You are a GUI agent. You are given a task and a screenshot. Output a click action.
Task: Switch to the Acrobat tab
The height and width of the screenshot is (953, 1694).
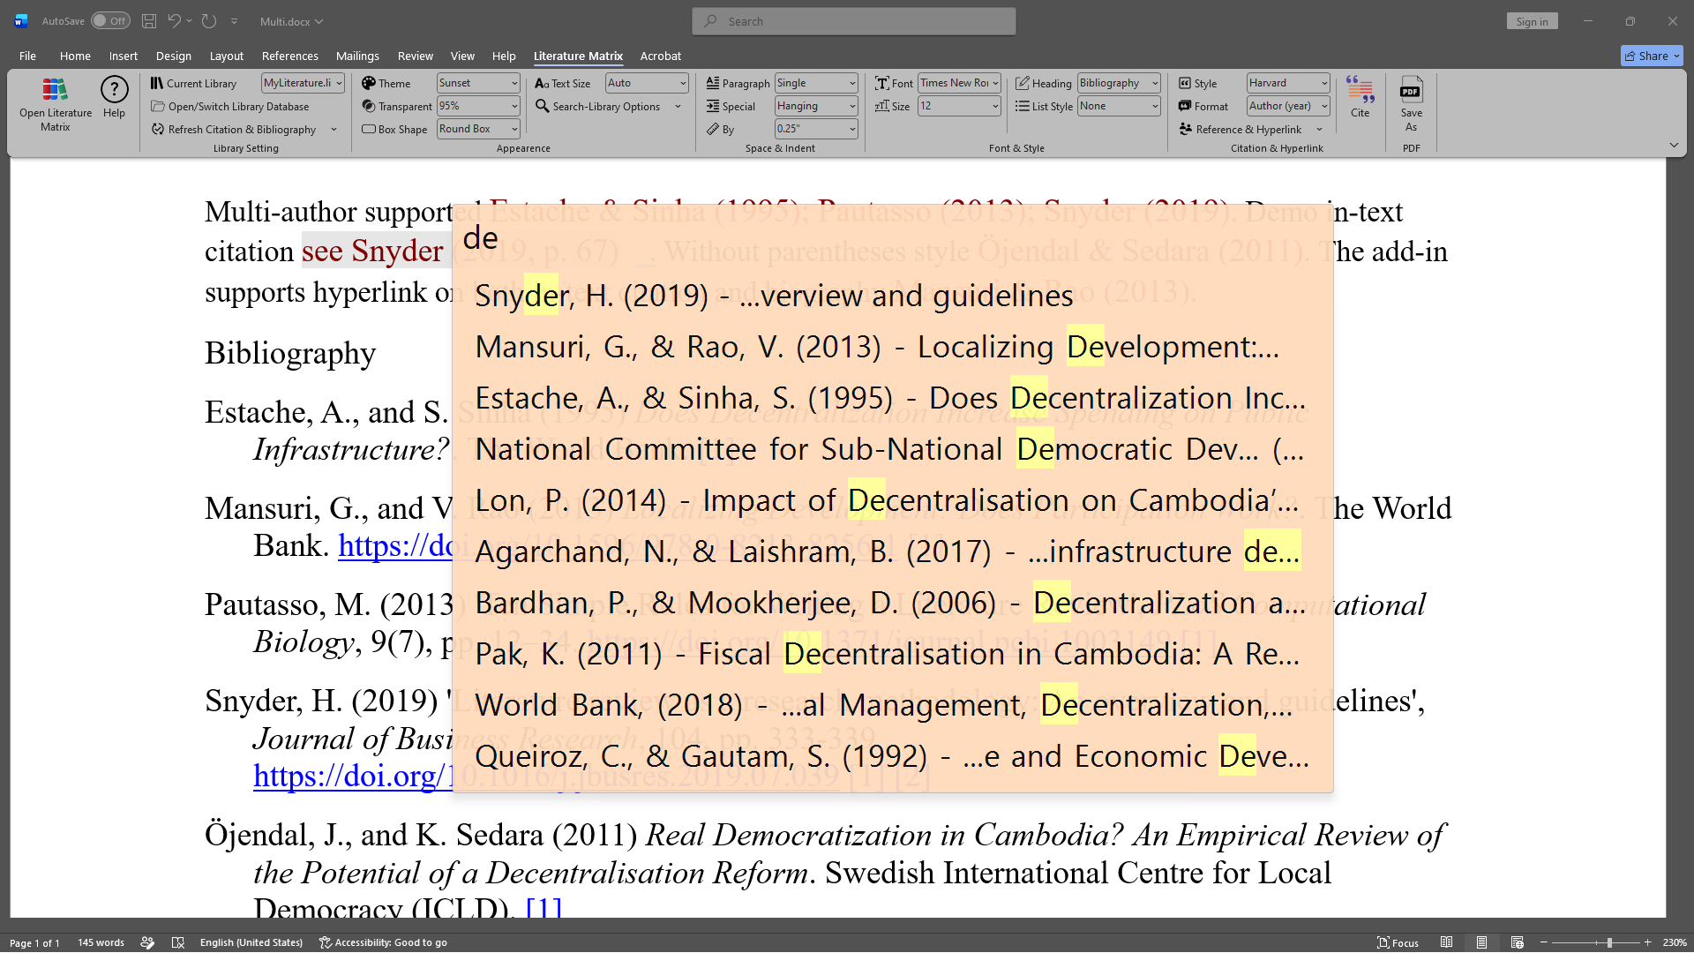[x=661, y=56]
